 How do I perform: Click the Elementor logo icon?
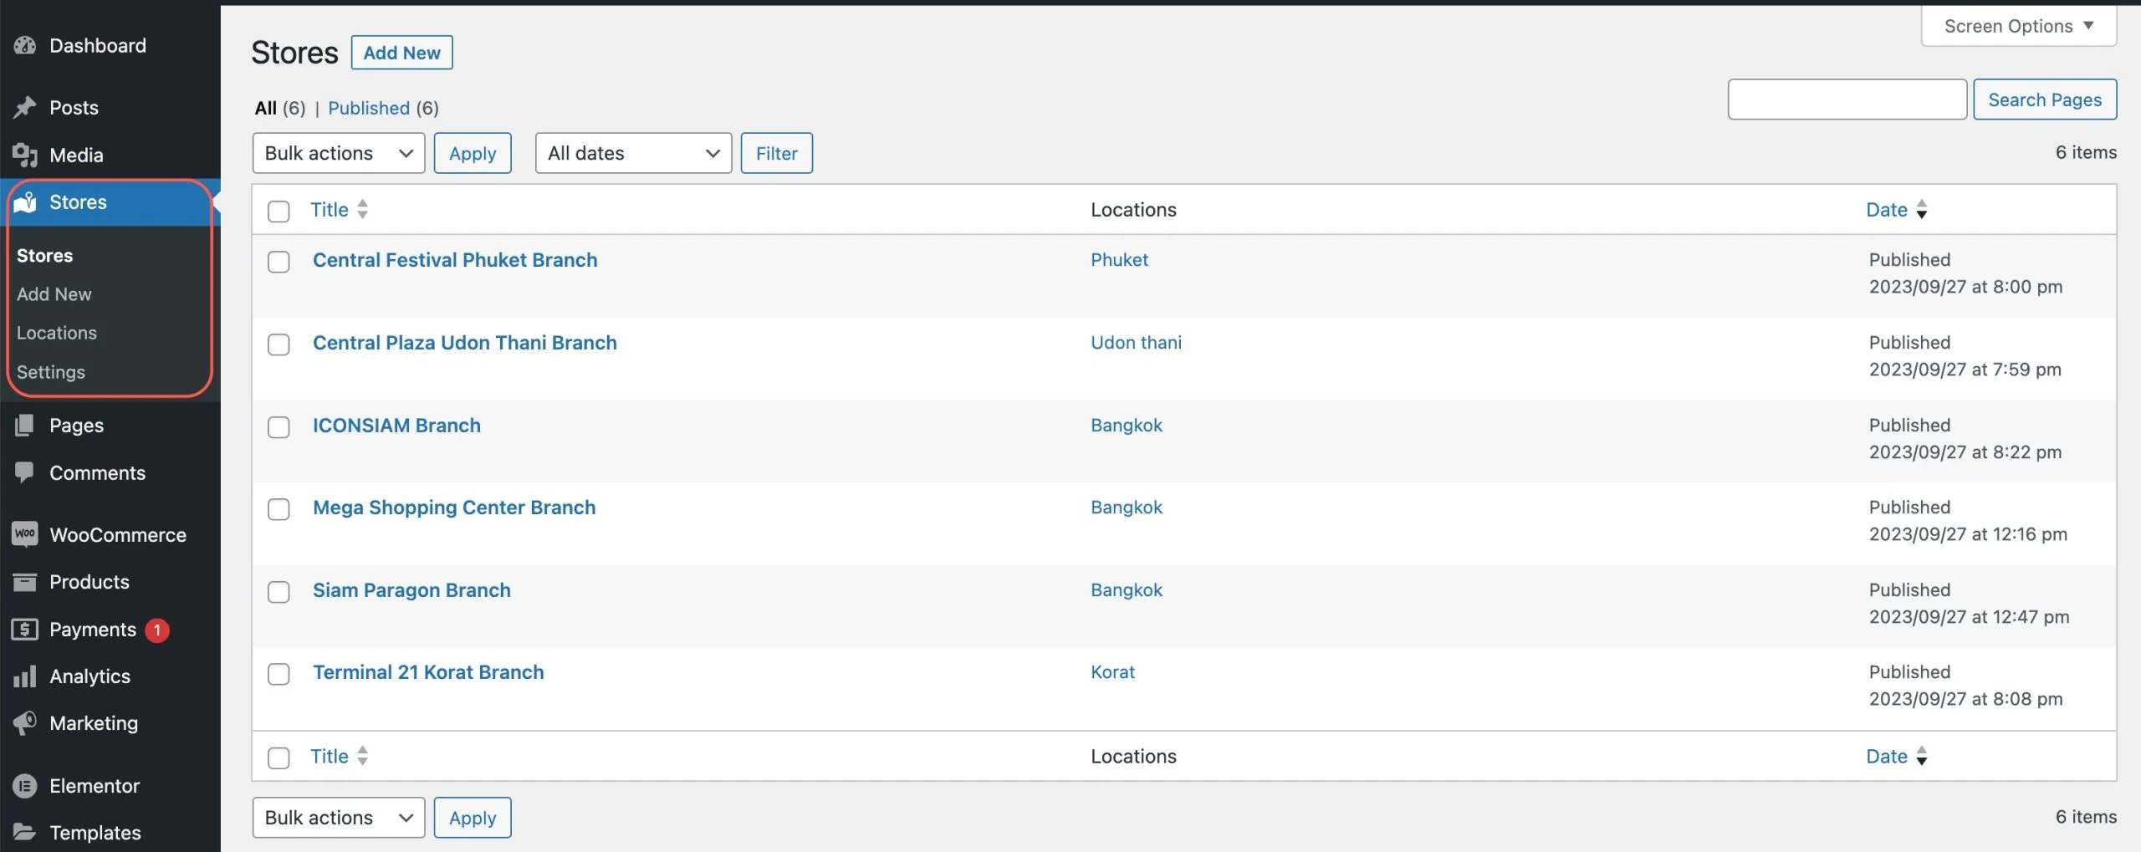(25, 786)
